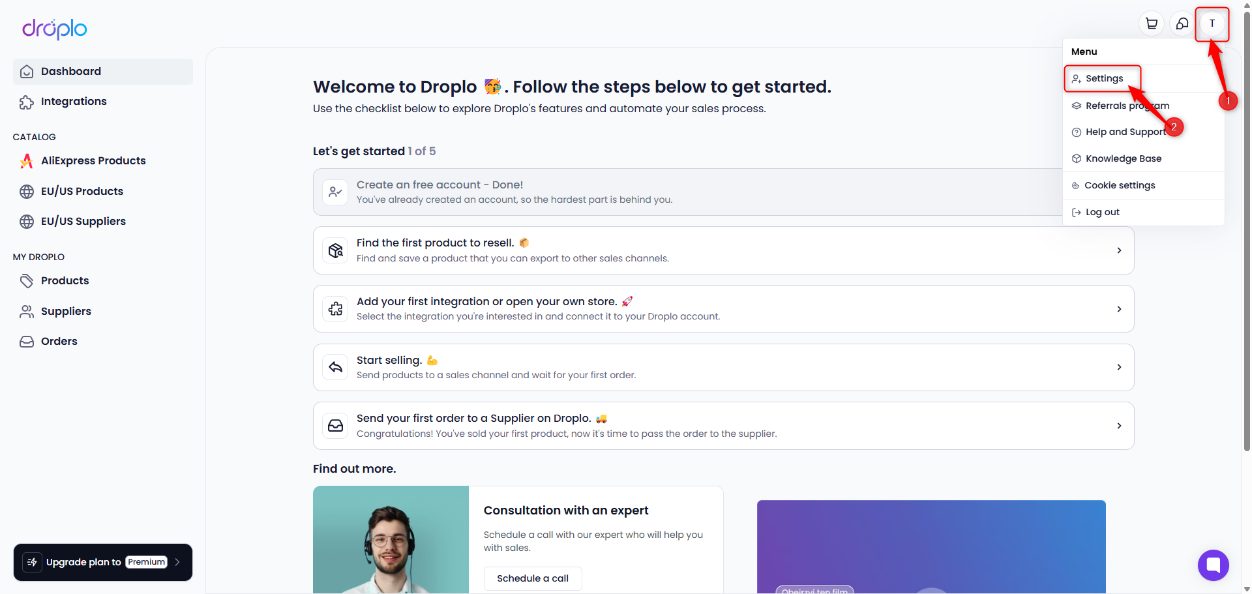Expand the Add your first integration chevron
Viewport: 1252px width, 594px height.
[x=1119, y=309]
